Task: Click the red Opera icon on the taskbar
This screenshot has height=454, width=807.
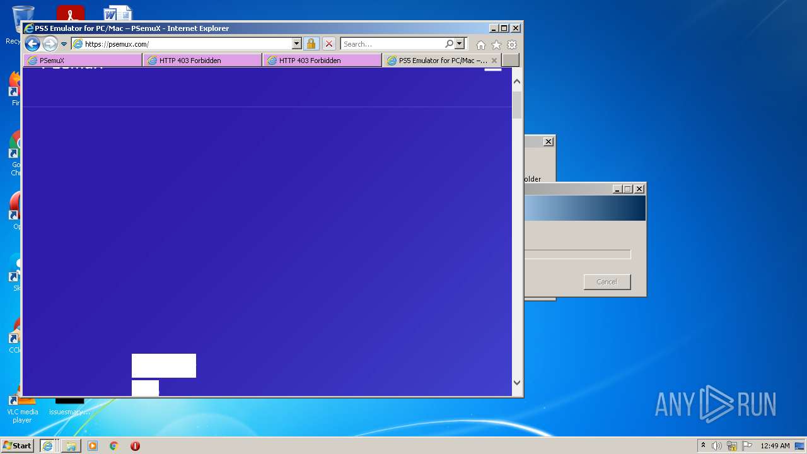Action: 135,446
